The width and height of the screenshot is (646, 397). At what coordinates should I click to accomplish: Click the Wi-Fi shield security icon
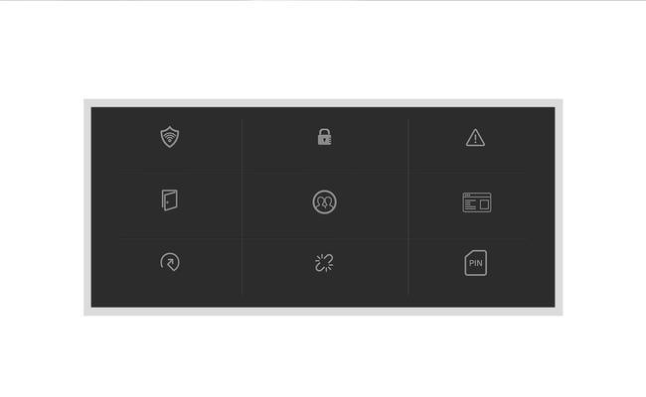click(169, 137)
